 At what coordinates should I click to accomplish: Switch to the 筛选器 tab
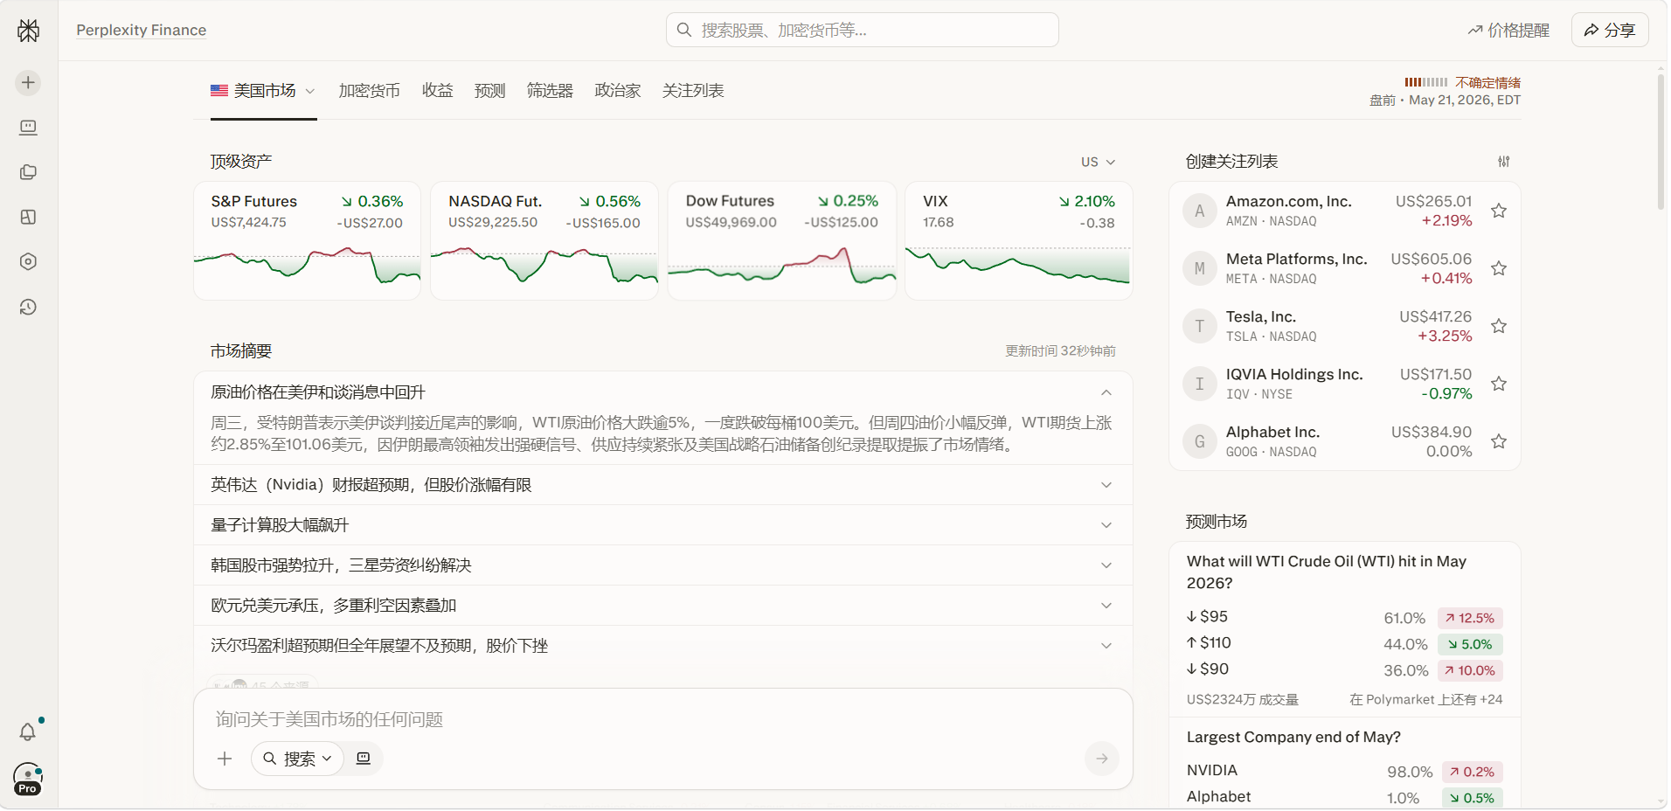(550, 91)
